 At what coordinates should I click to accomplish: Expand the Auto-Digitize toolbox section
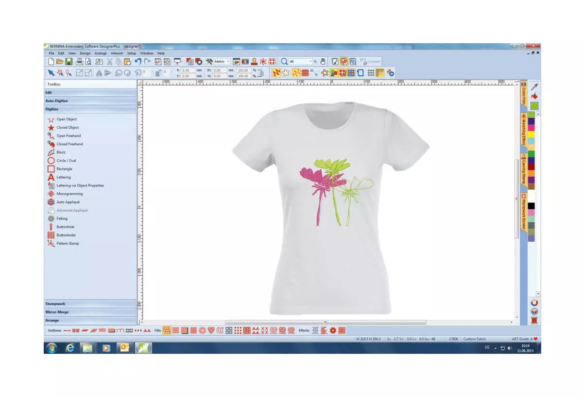(x=90, y=101)
